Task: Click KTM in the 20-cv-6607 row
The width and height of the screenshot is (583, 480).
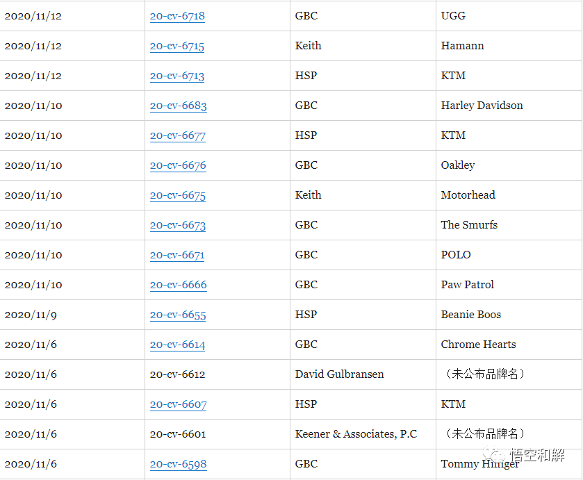Action: (453, 404)
